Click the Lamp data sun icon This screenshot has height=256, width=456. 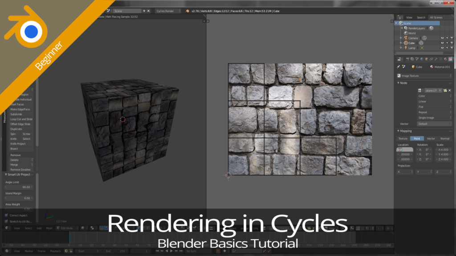click(x=422, y=48)
